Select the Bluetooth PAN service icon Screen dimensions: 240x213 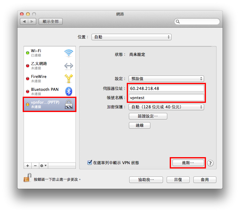[x=69, y=91]
